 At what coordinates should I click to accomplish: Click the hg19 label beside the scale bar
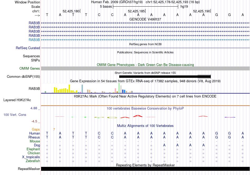(184, 7)
